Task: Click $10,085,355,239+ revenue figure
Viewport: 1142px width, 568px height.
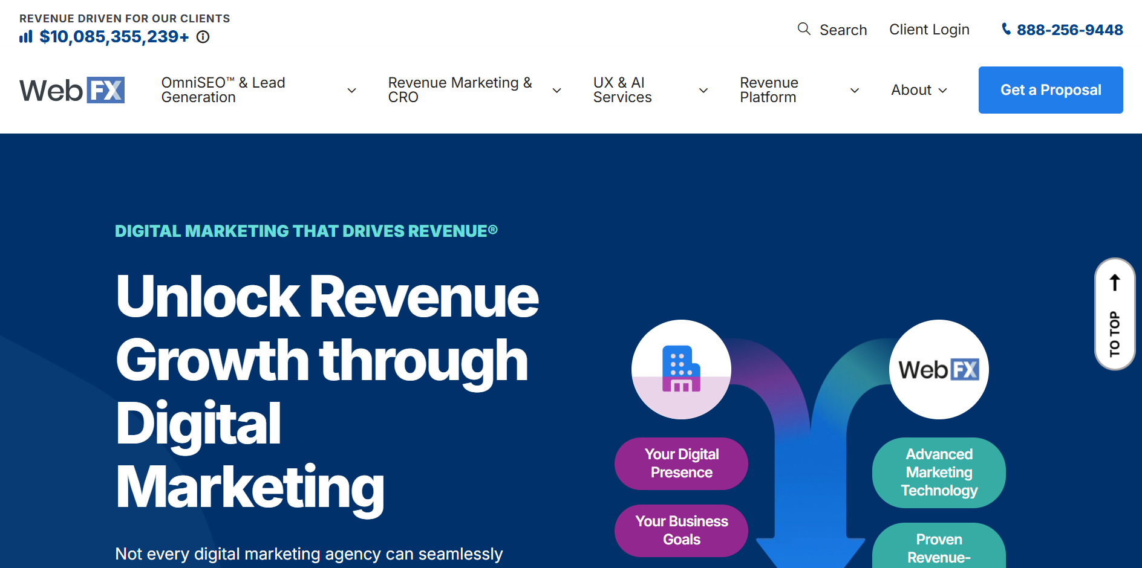Action: (x=114, y=37)
